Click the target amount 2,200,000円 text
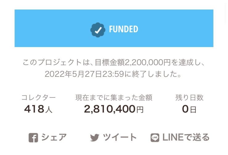Image resolution: width=228 pixels, height=155 pixels. pyautogui.click(x=148, y=62)
